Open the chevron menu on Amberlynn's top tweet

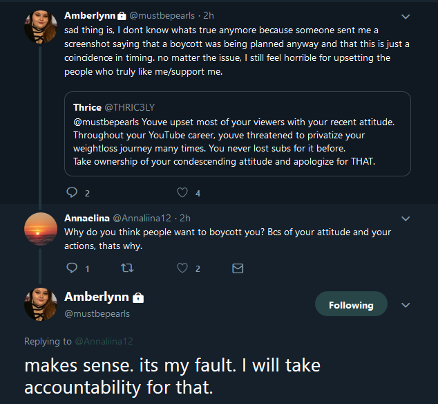tap(406, 17)
